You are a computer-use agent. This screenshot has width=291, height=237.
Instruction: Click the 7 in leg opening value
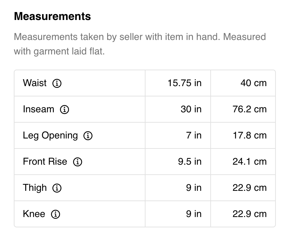[x=193, y=135]
